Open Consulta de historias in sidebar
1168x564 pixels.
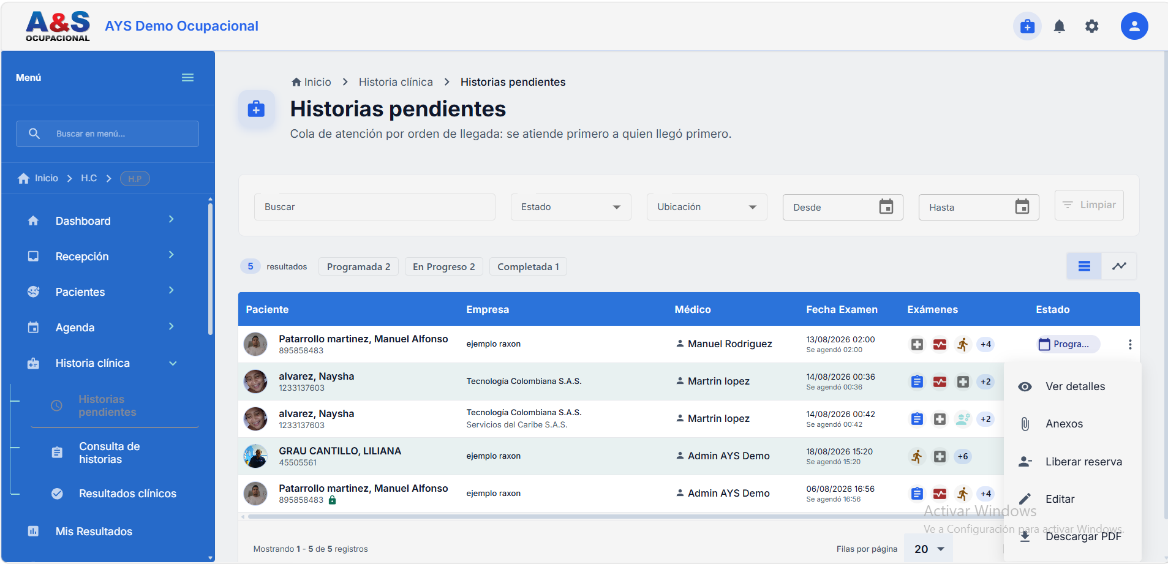[115, 453]
